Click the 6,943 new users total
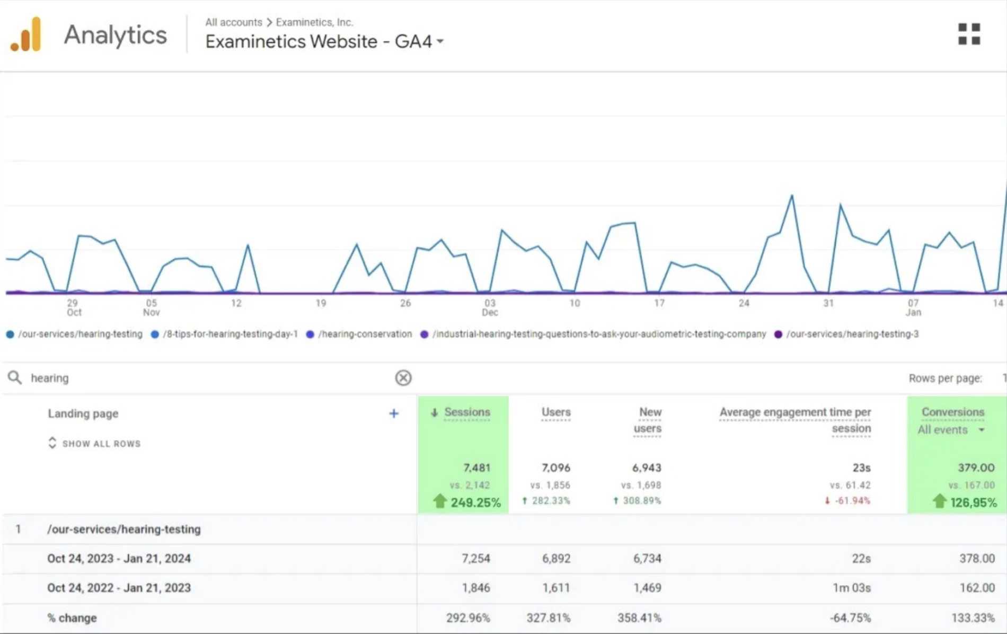 [647, 468]
